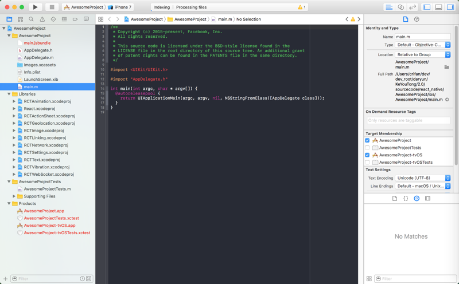Screen dimensions: 459x284
Task: Toggle the Debug area pane
Action: pyautogui.click(x=438, y=7)
